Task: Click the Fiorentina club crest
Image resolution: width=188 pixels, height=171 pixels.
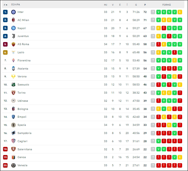Action: pos(13,60)
